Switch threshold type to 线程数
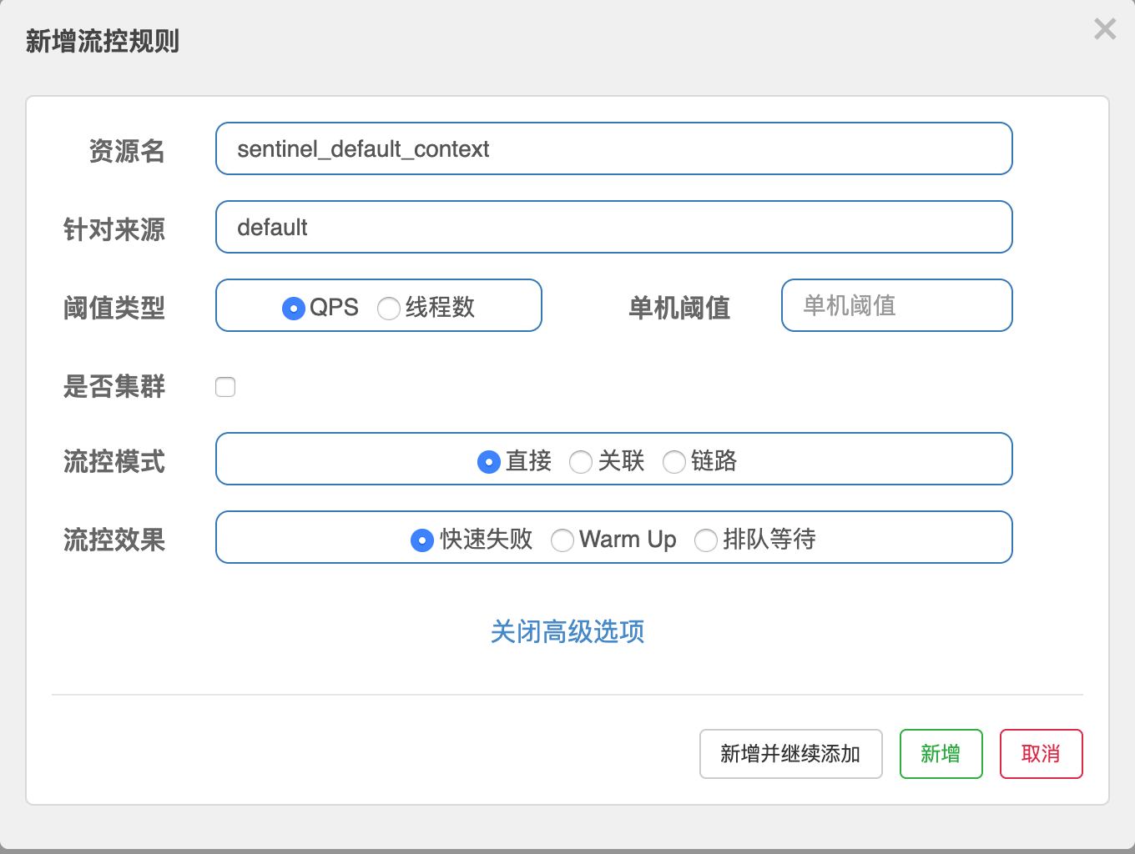The height and width of the screenshot is (854, 1135). coord(388,308)
